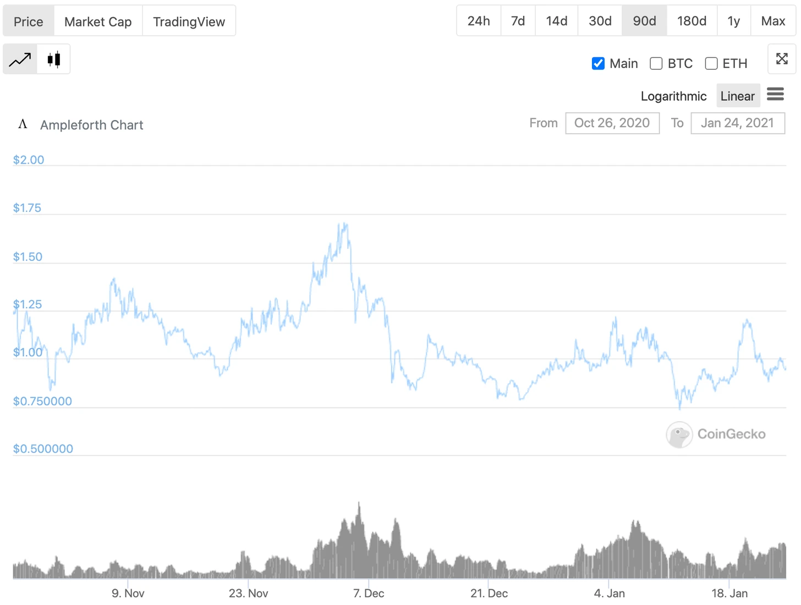The width and height of the screenshot is (801, 605).
Task: Show the Max time range
Action: coord(772,21)
